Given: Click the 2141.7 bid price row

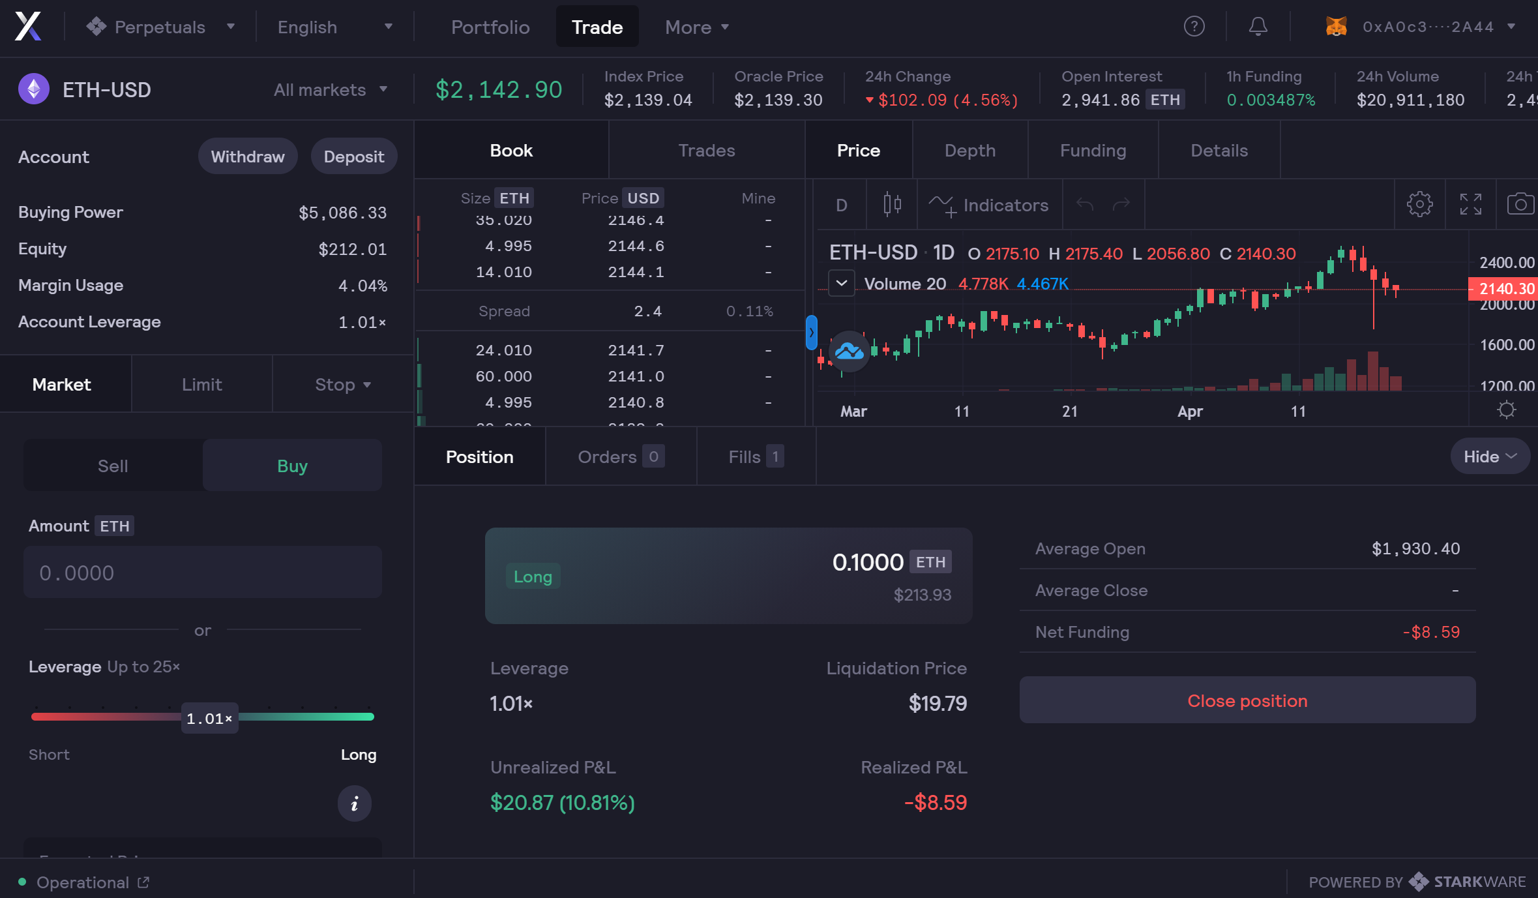Looking at the screenshot, I should [610, 350].
